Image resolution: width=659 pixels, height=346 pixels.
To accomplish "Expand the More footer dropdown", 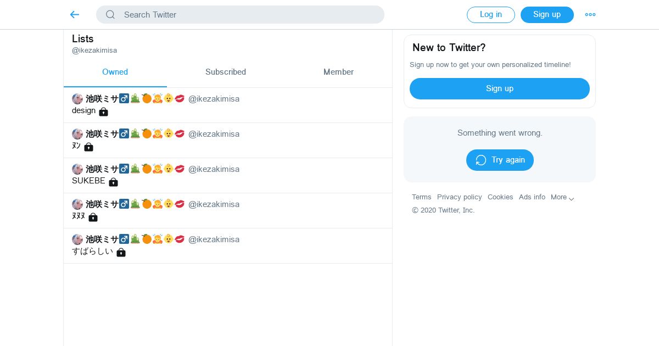I will (562, 197).
